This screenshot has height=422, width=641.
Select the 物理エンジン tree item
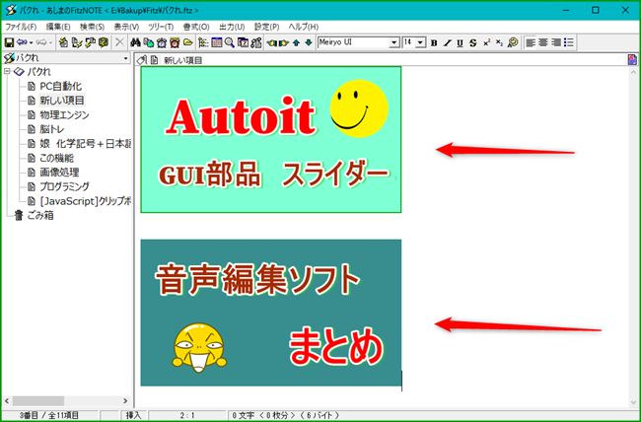pos(64,115)
